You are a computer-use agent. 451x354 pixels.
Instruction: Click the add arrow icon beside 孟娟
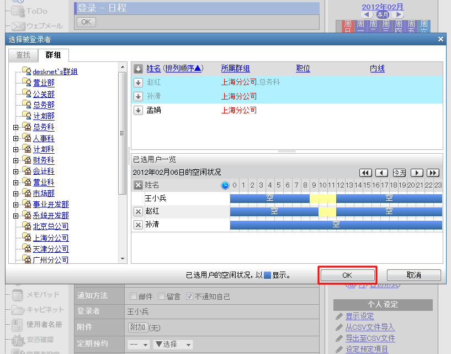point(139,110)
